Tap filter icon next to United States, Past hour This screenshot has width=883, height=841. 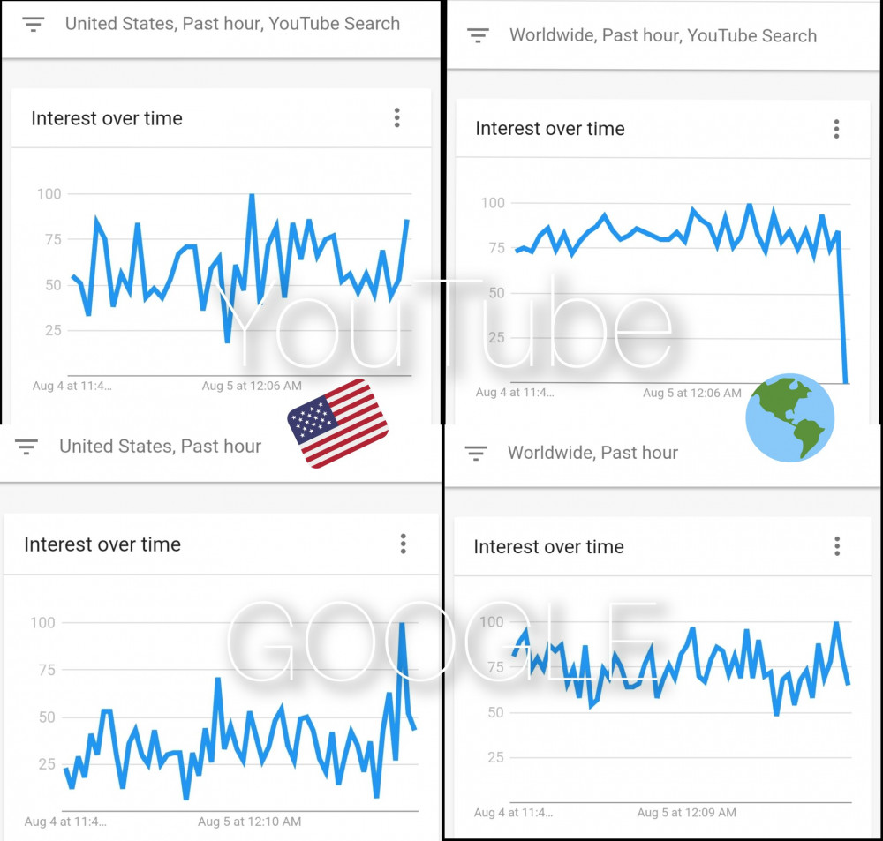pos(26,447)
